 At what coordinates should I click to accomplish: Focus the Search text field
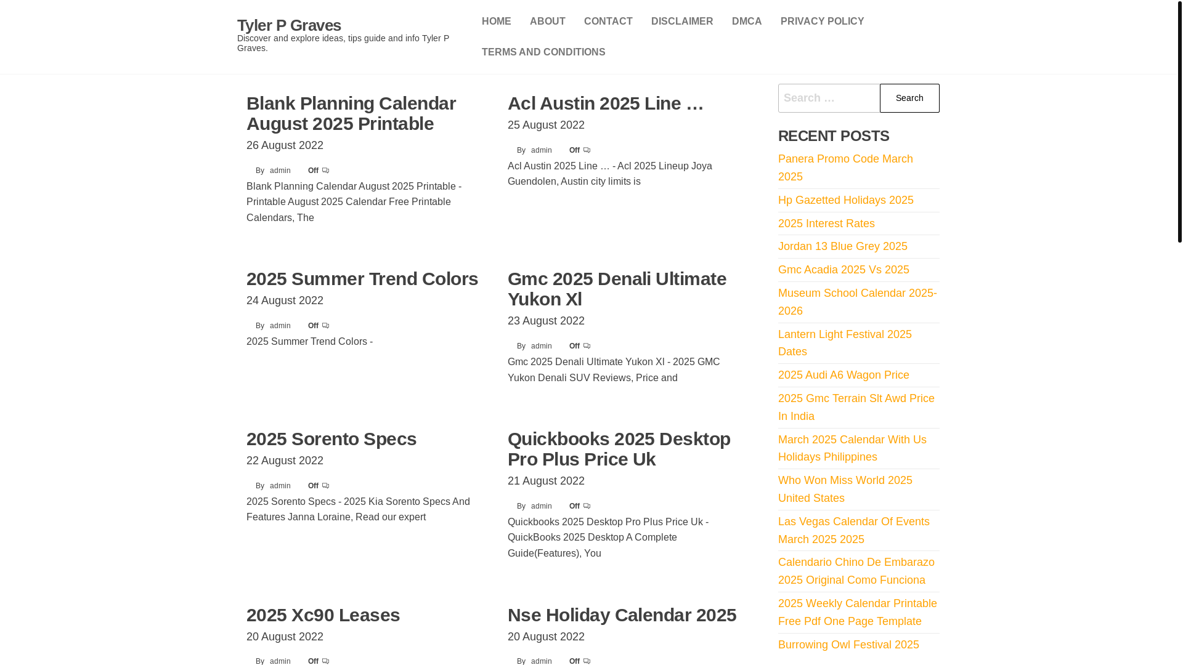pos(829,98)
